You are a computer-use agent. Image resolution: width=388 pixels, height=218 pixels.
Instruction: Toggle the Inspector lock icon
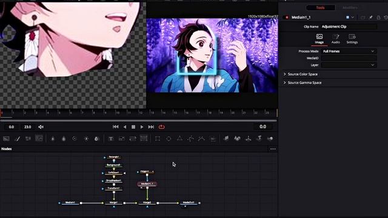click(x=378, y=18)
